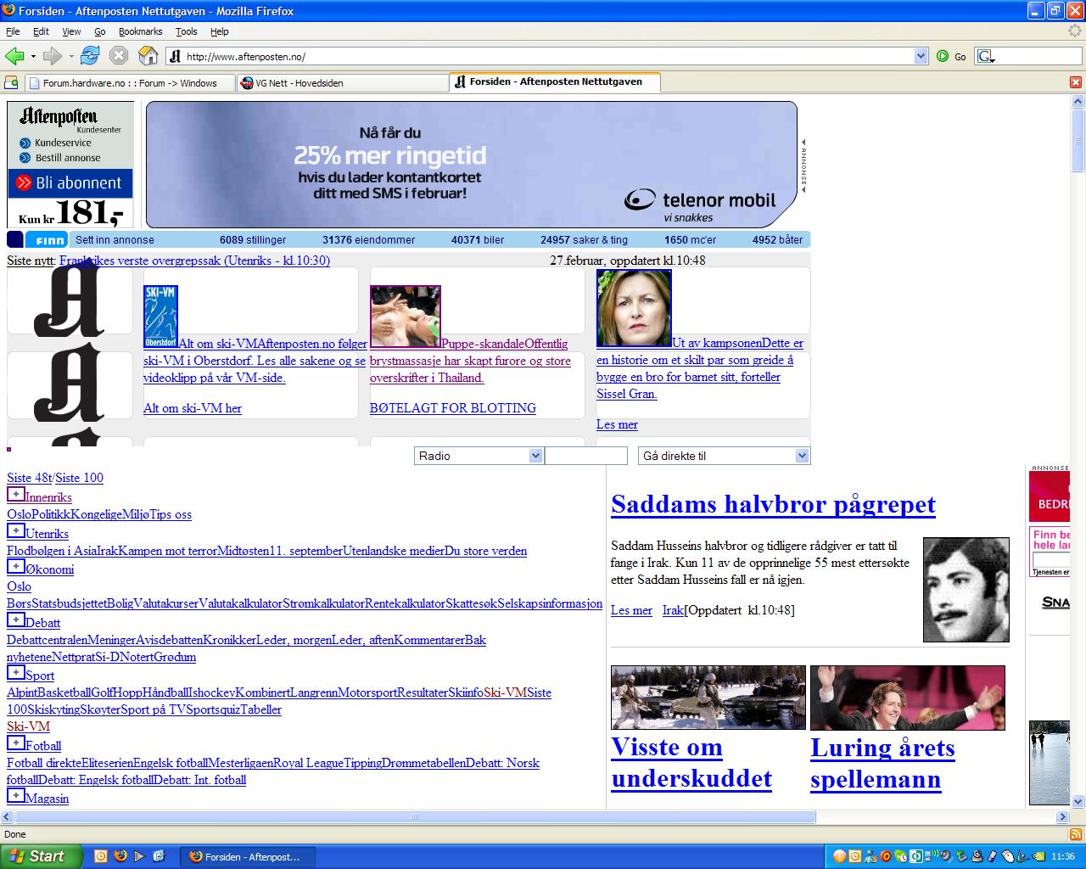Open the Bookmarks menu
The image size is (1086, 869).
[140, 31]
